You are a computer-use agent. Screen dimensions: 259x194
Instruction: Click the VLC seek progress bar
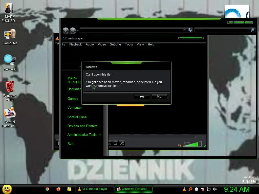[152, 137]
